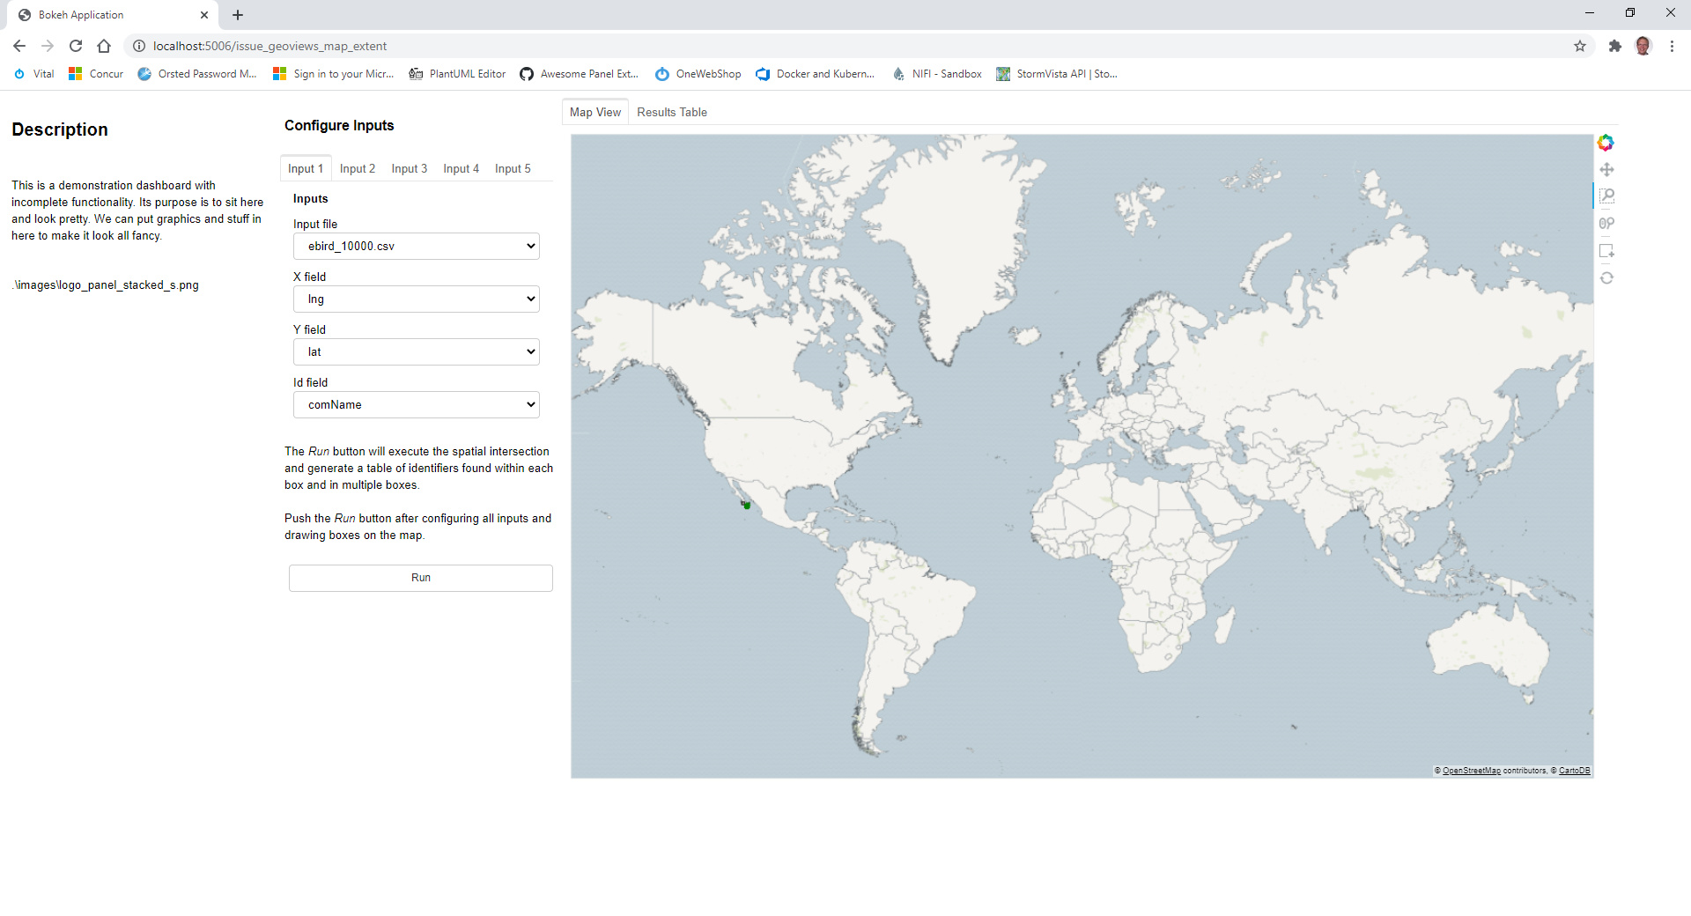Screen dimensions: 1691x916
Task: Activate the Box Zoom tool
Action: point(1606,196)
